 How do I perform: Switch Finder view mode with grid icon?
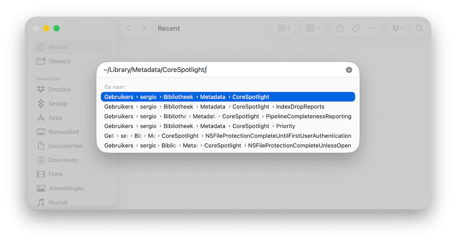click(x=284, y=28)
